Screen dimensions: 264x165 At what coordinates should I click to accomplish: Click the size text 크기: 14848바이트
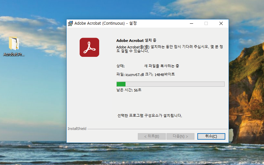(160, 74)
